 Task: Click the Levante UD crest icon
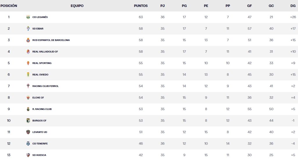28,132
